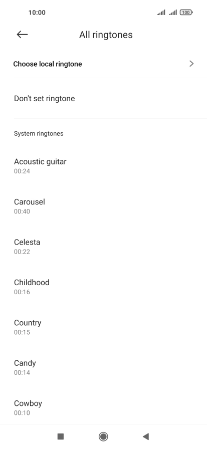207x449 pixels.
Task: Select the Carousel ringtone
Action: pos(103,206)
